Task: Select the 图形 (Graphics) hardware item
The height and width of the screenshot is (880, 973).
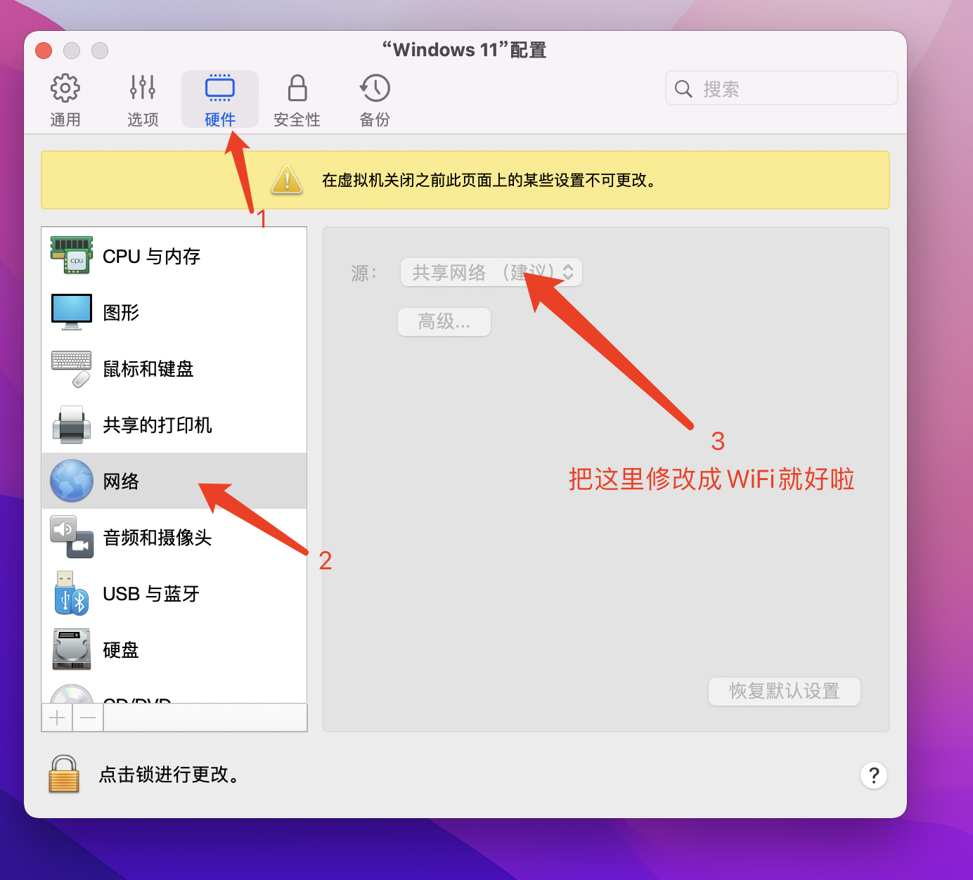Action: tap(121, 312)
